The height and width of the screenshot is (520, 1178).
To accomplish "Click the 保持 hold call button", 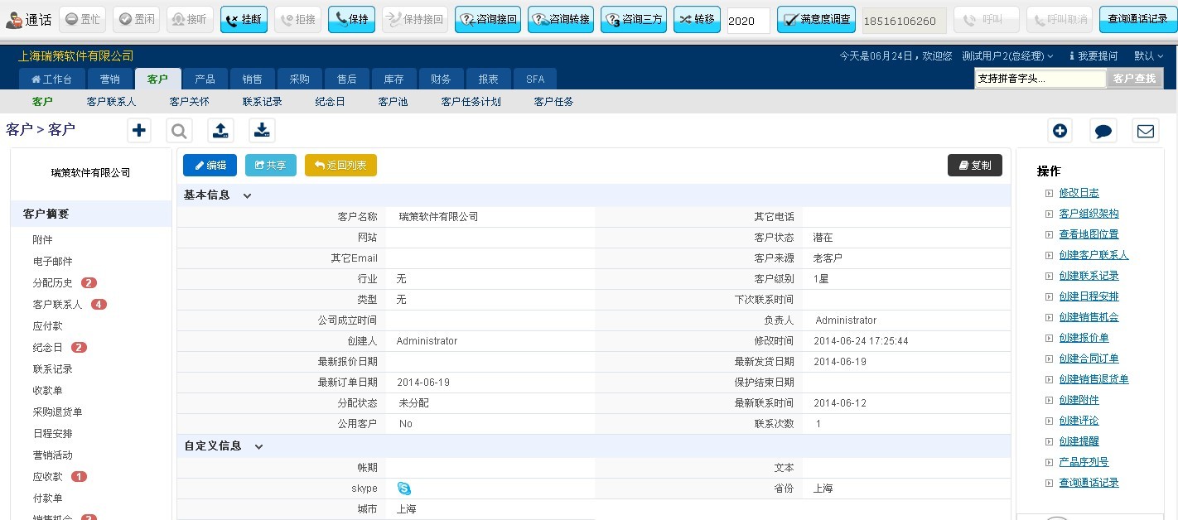I will 351,20.
